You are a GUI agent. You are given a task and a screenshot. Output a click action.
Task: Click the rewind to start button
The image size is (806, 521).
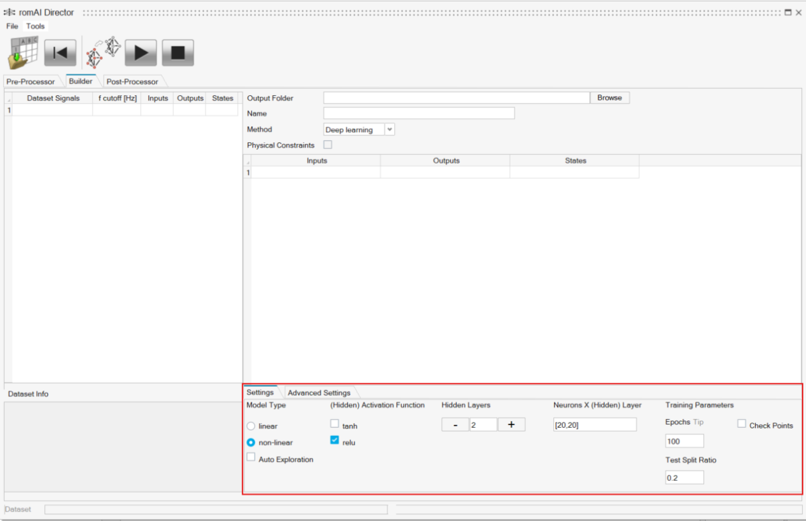pyautogui.click(x=60, y=52)
